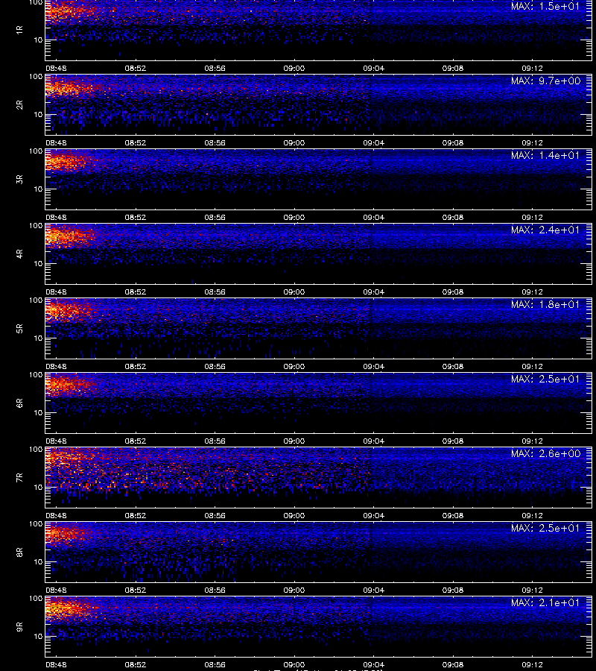The image size is (596, 671).
Task: Click the 3R panel axis label
Action: (x=19, y=179)
